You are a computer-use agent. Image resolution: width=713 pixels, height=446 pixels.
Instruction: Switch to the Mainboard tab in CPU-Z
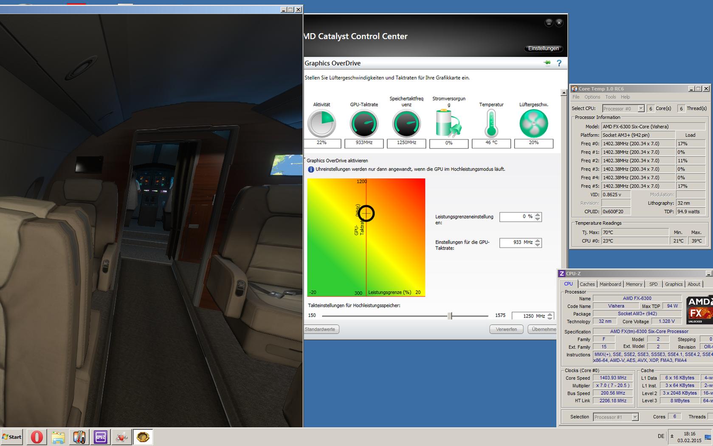coord(610,284)
